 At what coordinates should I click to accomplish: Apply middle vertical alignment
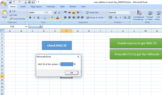coord(69,12)
